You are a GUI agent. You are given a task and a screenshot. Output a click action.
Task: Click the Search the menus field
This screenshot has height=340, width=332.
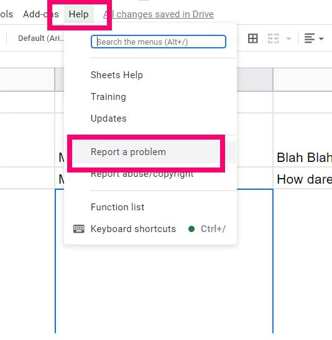[159, 42]
